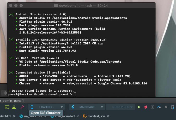Close the dex.html tab

[14, 116]
